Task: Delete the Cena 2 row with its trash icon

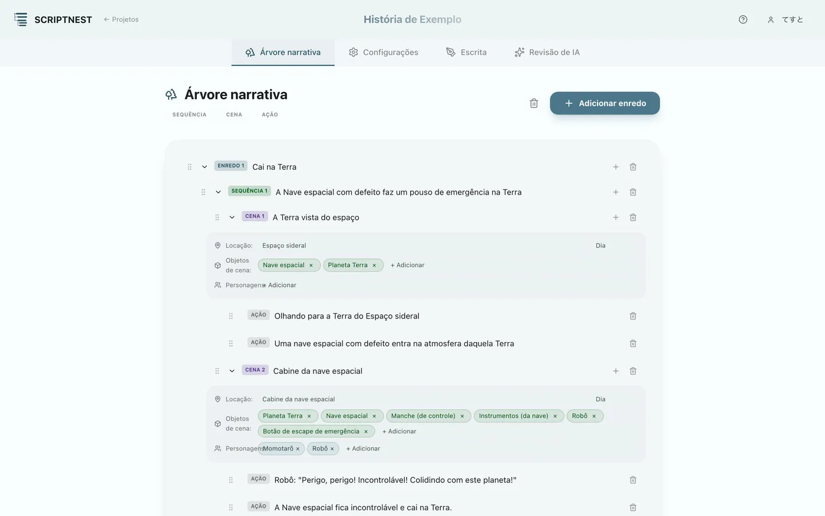Action: click(633, 371)
